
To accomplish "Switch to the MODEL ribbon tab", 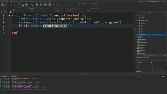I will [x=26, y=1].
